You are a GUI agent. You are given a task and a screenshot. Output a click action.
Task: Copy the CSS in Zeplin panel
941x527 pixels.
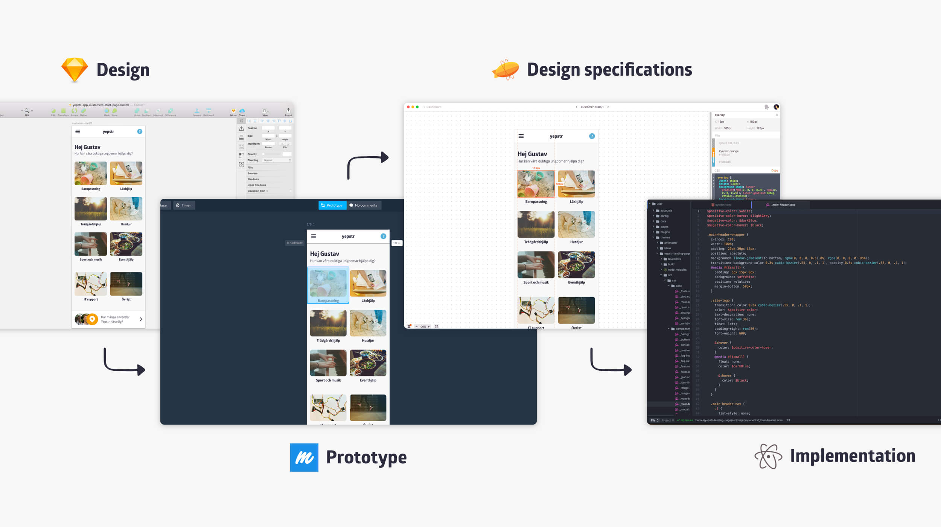point(775,171)
